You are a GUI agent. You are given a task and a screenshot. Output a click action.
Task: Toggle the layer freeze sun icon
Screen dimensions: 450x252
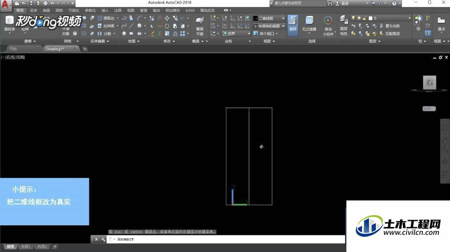[359, 18]
